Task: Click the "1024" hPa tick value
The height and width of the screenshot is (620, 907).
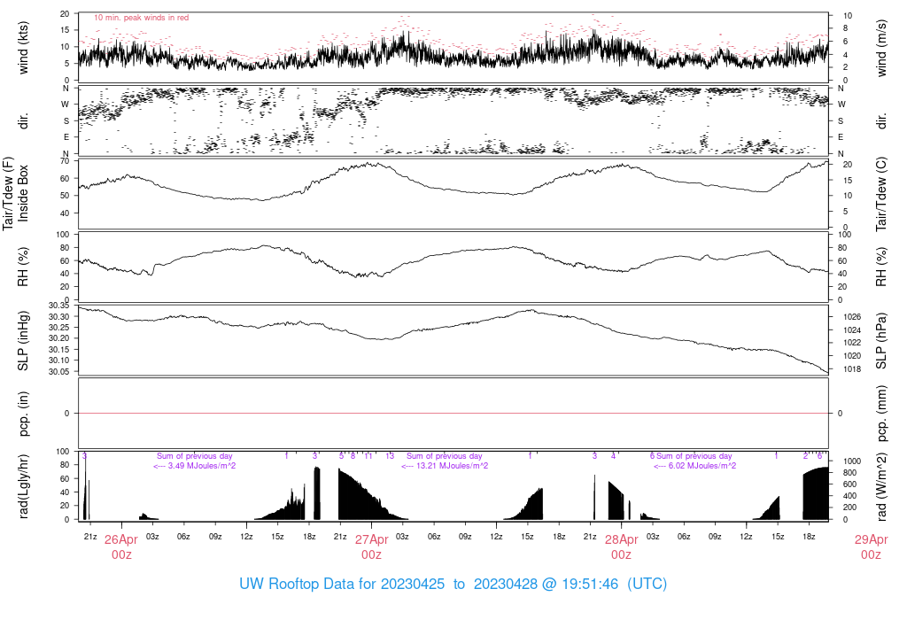Action: click(852, 330)
